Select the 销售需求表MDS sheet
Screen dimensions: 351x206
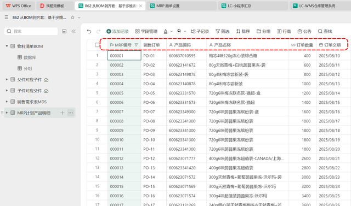(32, 102)
